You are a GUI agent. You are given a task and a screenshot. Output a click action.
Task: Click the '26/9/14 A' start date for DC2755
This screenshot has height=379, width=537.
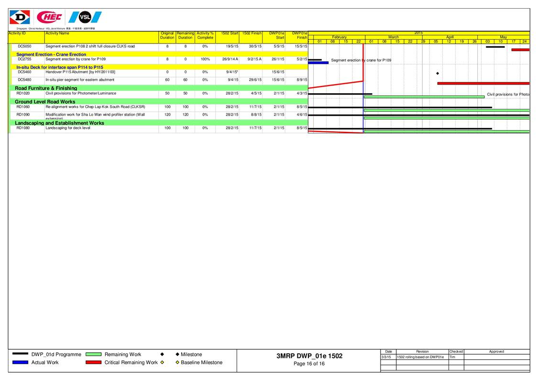(x=230, y=59)
